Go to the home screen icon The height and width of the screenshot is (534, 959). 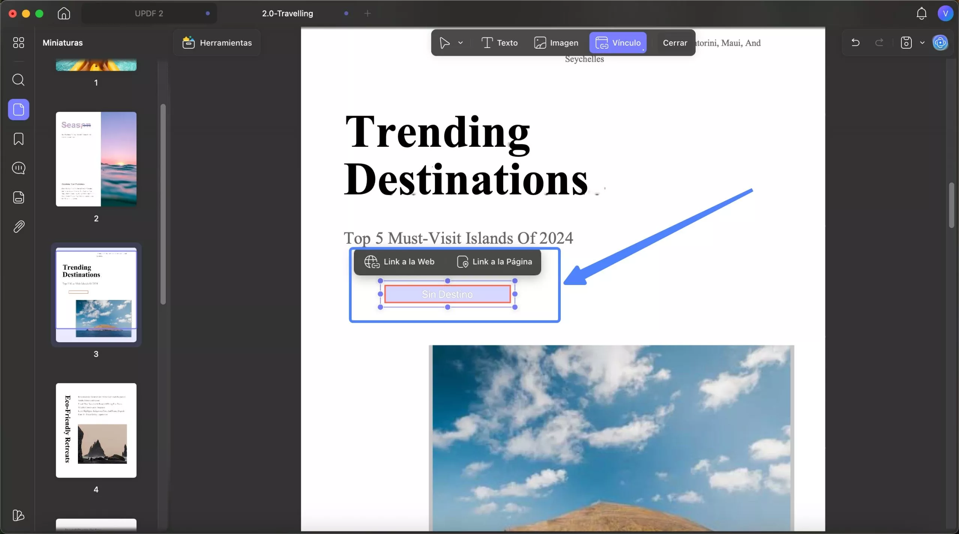64,13
